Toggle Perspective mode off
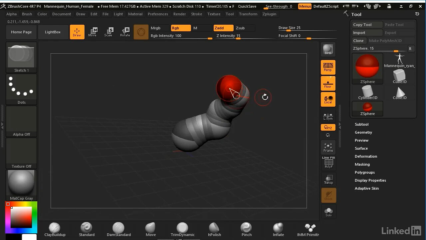 [x=328, y=67]
